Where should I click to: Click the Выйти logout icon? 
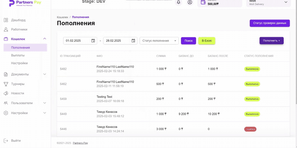point(6,141)
